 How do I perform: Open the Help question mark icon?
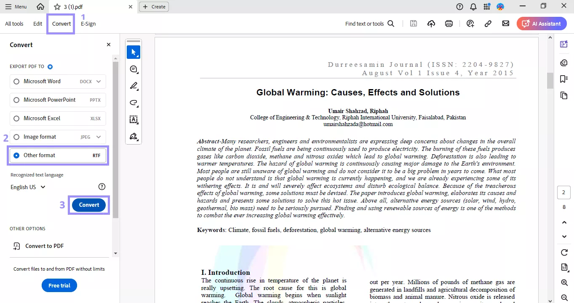(x=460, y=7)
